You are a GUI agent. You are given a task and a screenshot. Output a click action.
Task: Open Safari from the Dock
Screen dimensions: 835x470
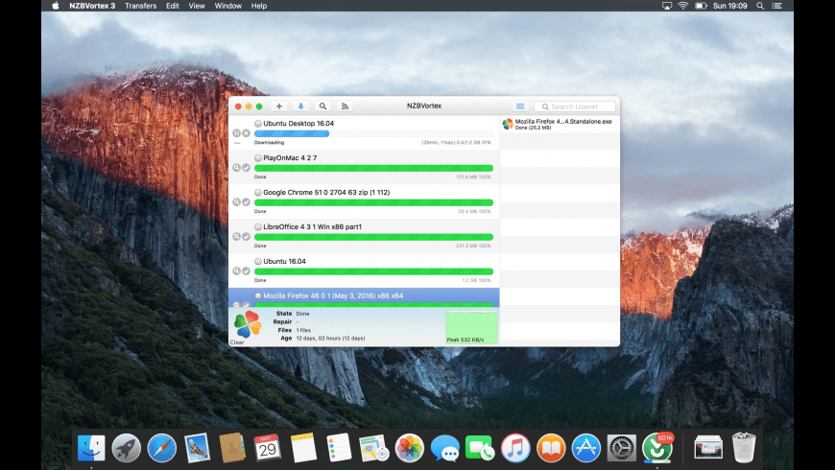[x=162, y=447]
